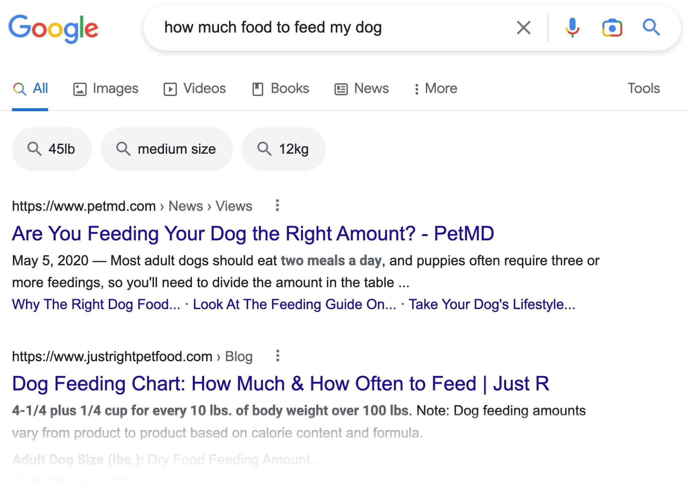
Task: Start voice search with microphone icon
Action: click(572, 28)
